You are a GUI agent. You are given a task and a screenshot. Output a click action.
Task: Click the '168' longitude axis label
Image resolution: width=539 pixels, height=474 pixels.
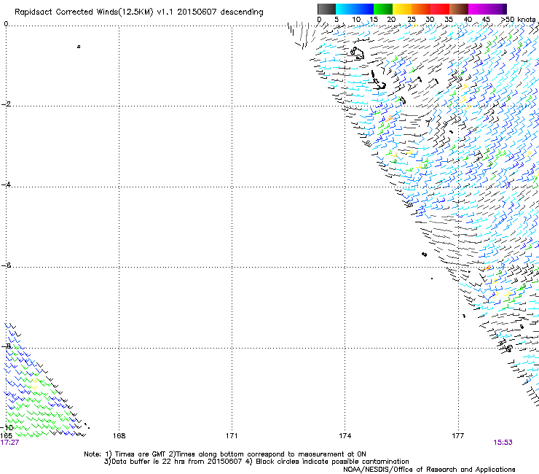[119, 436]
